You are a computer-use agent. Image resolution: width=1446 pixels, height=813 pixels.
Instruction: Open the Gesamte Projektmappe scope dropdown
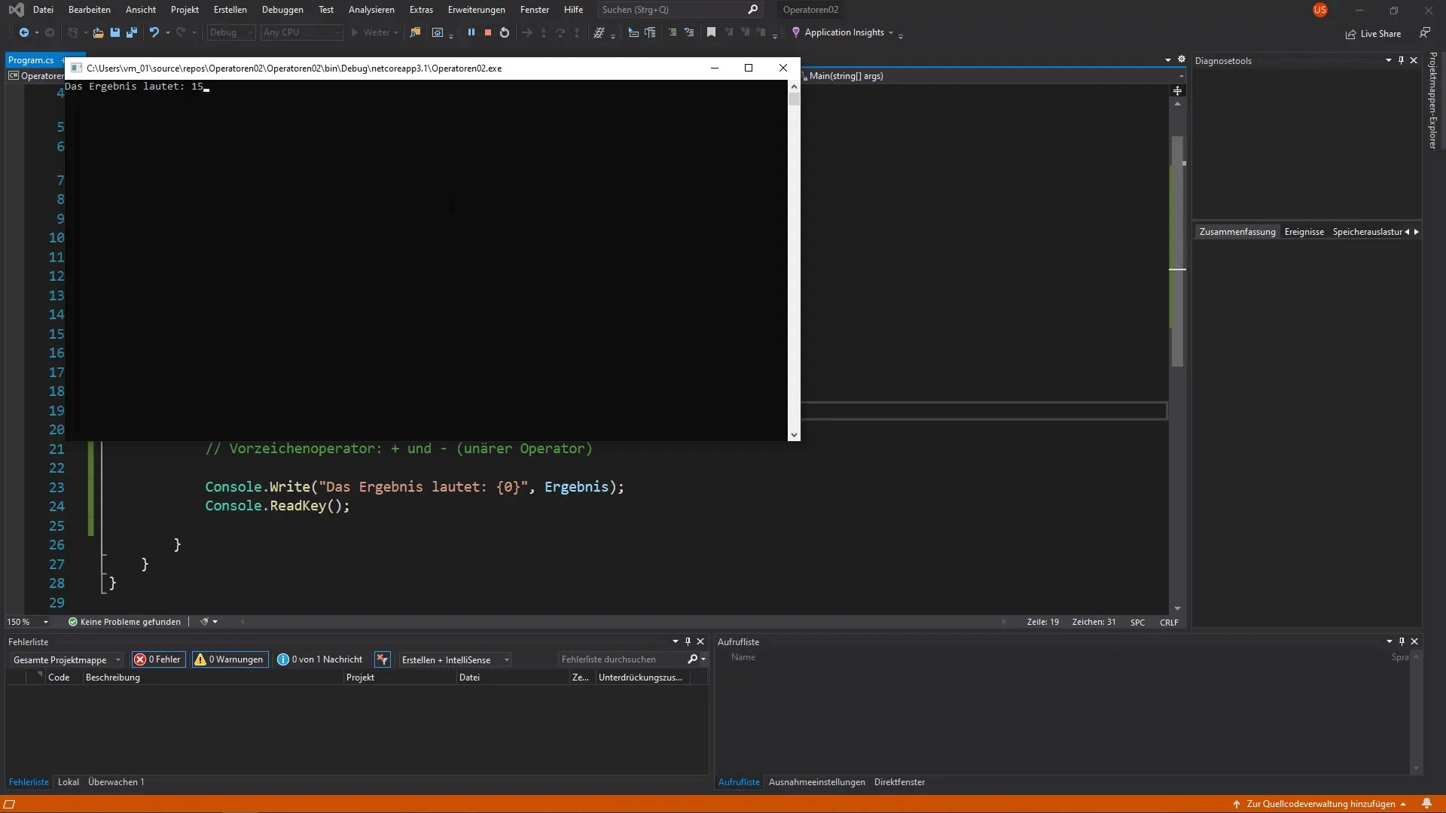(x=66, y=659)
